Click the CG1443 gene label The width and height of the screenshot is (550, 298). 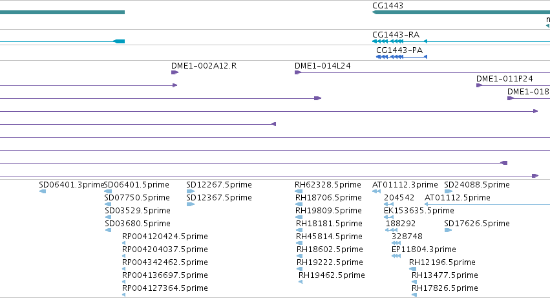(x=388, y=6)
